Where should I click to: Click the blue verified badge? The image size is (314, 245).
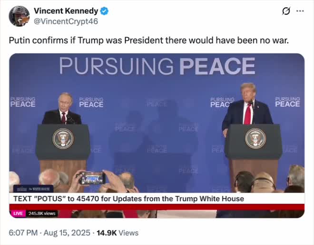click(104, 11)
